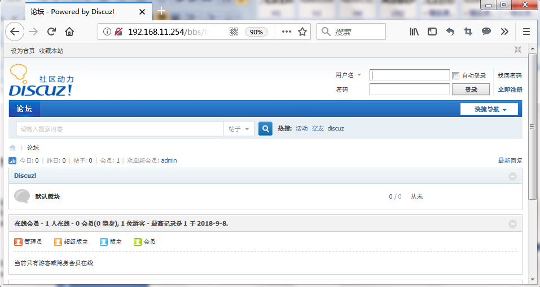Viewport: 540px width, 287px height.
Task: Open the screenshot crop tool icon
Action: pos(468,32)
